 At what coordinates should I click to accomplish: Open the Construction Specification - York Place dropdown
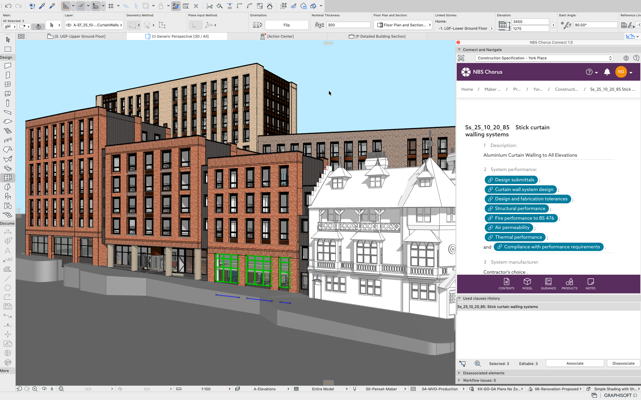(x=544, y=58)
